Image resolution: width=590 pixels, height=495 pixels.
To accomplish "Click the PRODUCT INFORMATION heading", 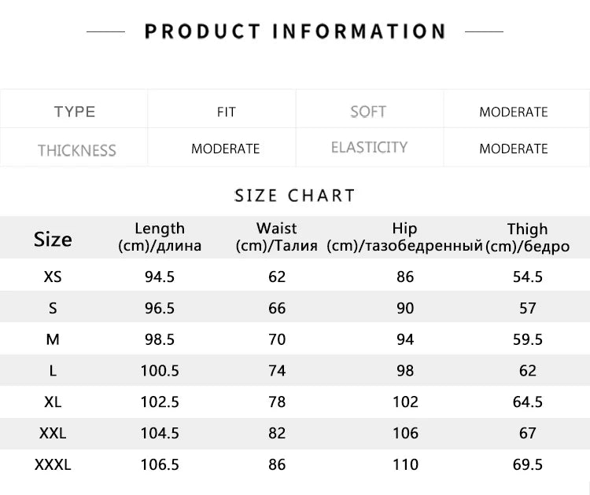I will tap(295, 31).
